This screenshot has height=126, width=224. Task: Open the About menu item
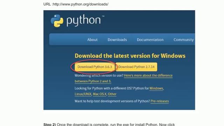tap(92, 40)
